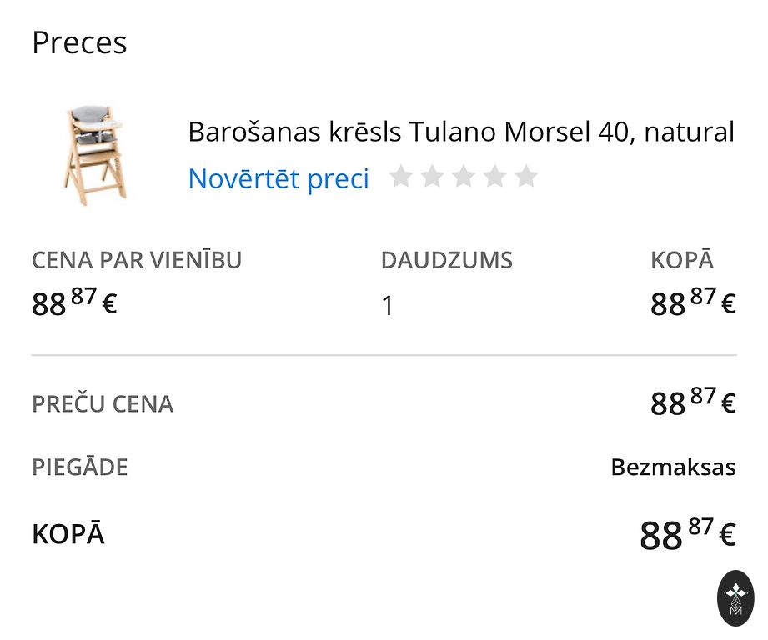Give a three-star rating
The image size is (768, 640).
[x=464, y=177]
